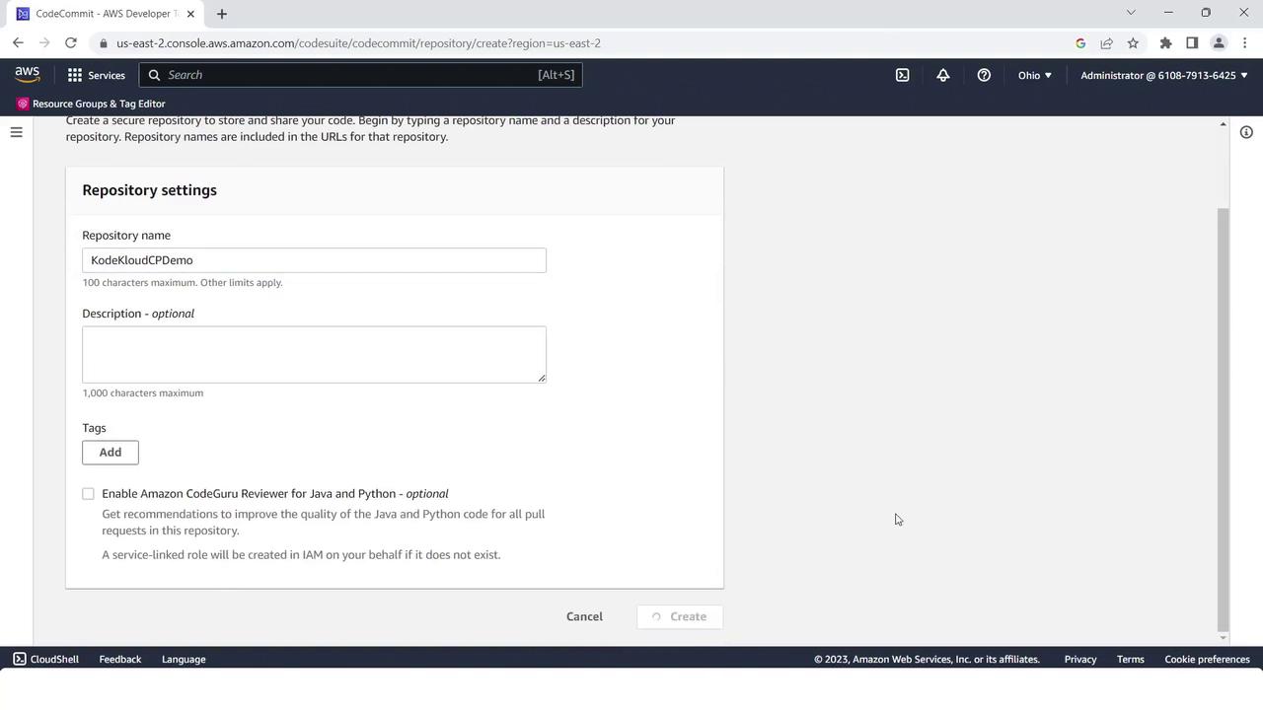Open the browser three-dot menu
This screenshot has width=1263, height=710.
pyautogui.click(x=1245, y=43)
